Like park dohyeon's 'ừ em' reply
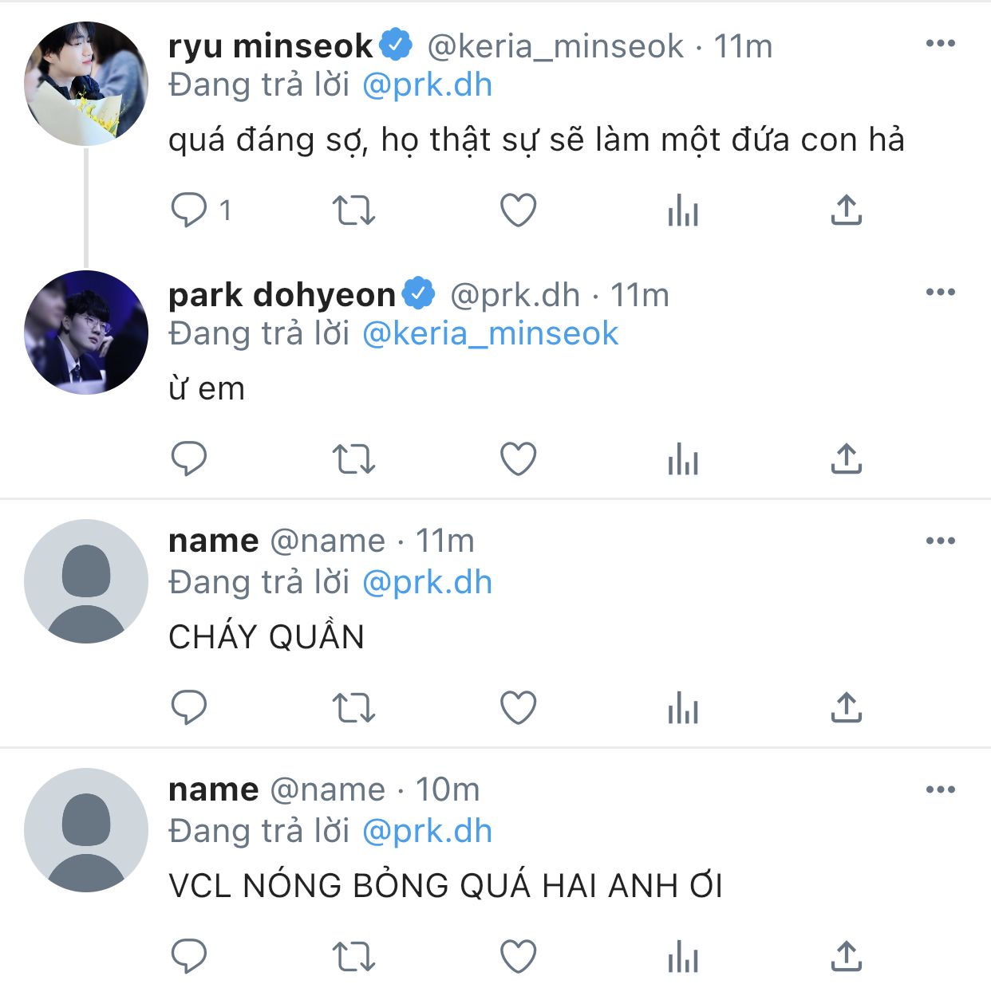The height and width of the screenshot is (984, 991). pyautogui.click(x=518, y=459)
